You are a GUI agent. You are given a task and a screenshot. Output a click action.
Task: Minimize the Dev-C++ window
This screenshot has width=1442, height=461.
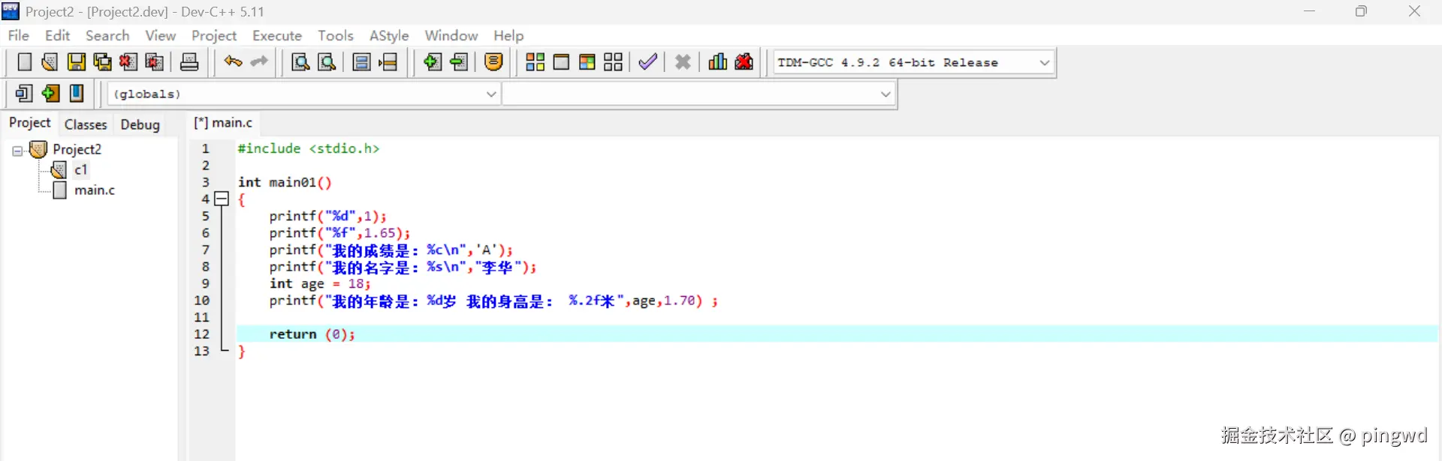pos(1309,11)
